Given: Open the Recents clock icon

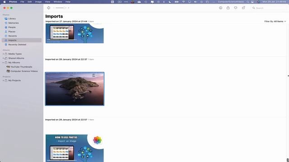Looking at the screenshot, I should coord(6,36).
